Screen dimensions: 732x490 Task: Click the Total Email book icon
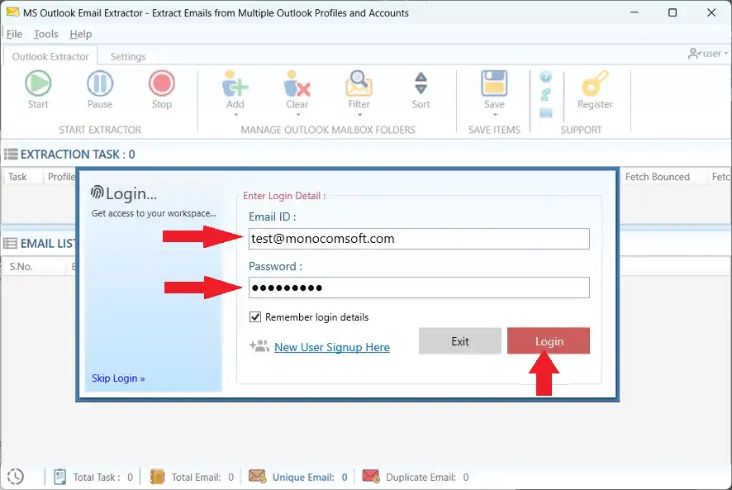[x=157, y=477]
